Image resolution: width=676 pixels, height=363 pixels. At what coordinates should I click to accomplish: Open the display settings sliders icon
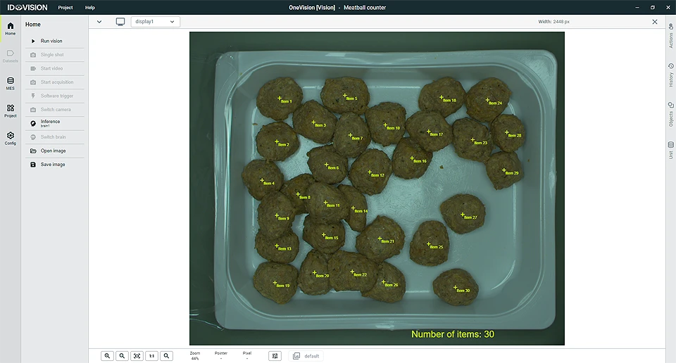(275, 356)
